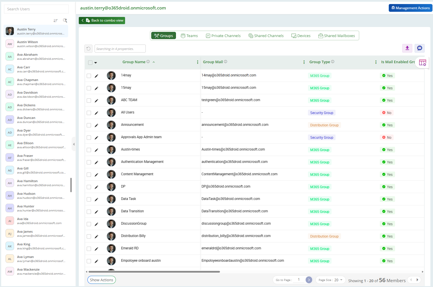The width and height of the screenshot is (433, 287).
Task: Click the sort icon above the user list
Action: click(x=55, y=20)
